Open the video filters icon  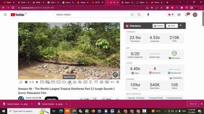tap(80, 82)
